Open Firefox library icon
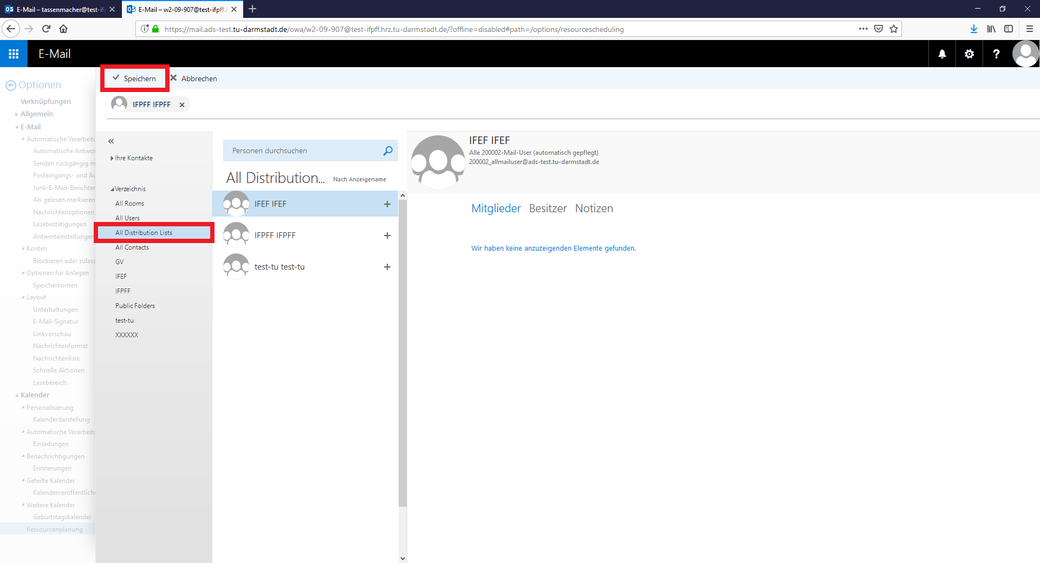Image resolution: width=1040 pixels, height=563 pixels. [x=991, y=29]
